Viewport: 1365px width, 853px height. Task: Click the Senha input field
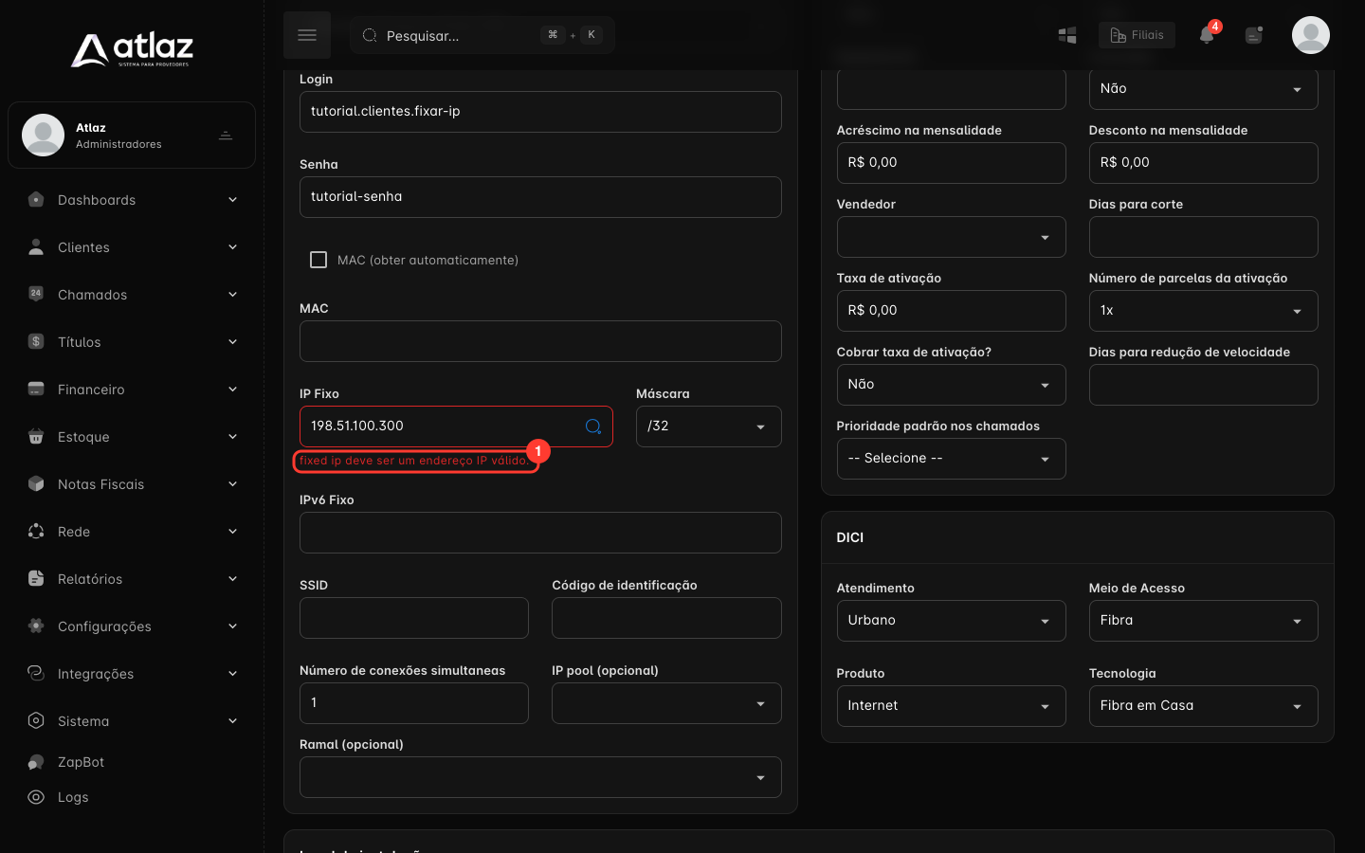click(x=540, y=197)
